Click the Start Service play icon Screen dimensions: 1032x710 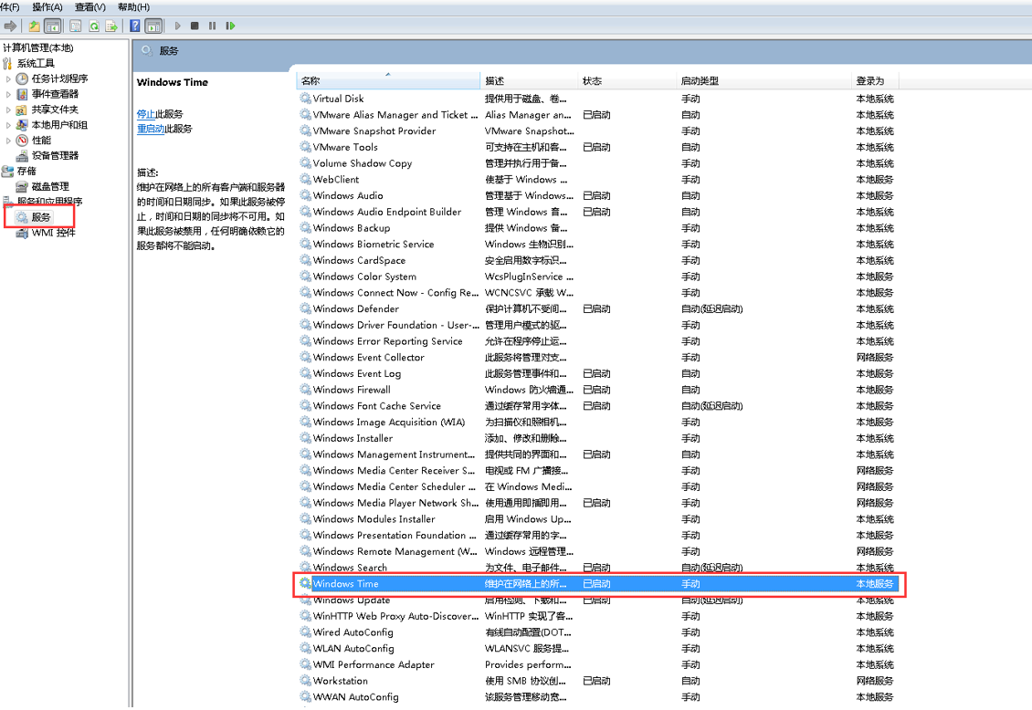click(x=178, y=26)
